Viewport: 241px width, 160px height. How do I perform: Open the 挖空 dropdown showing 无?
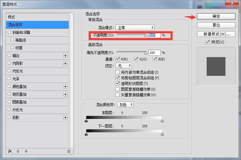(124, 66)
